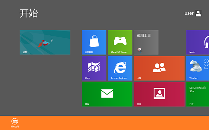Click the 所有应用 All apps button
The image size is (209, 130).
click(15, 123)
